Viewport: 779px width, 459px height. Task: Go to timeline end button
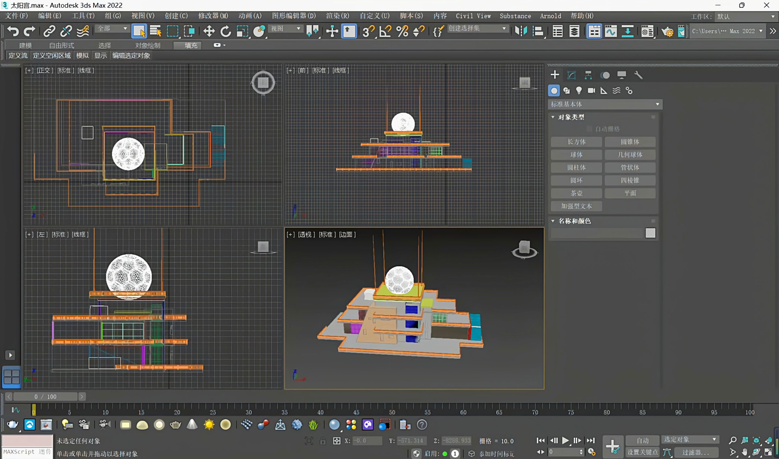(590, 440)
